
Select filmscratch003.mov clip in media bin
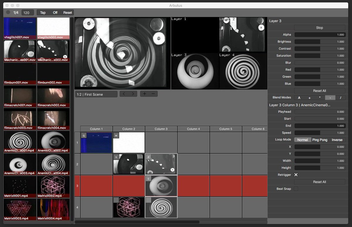pos(20,119)
